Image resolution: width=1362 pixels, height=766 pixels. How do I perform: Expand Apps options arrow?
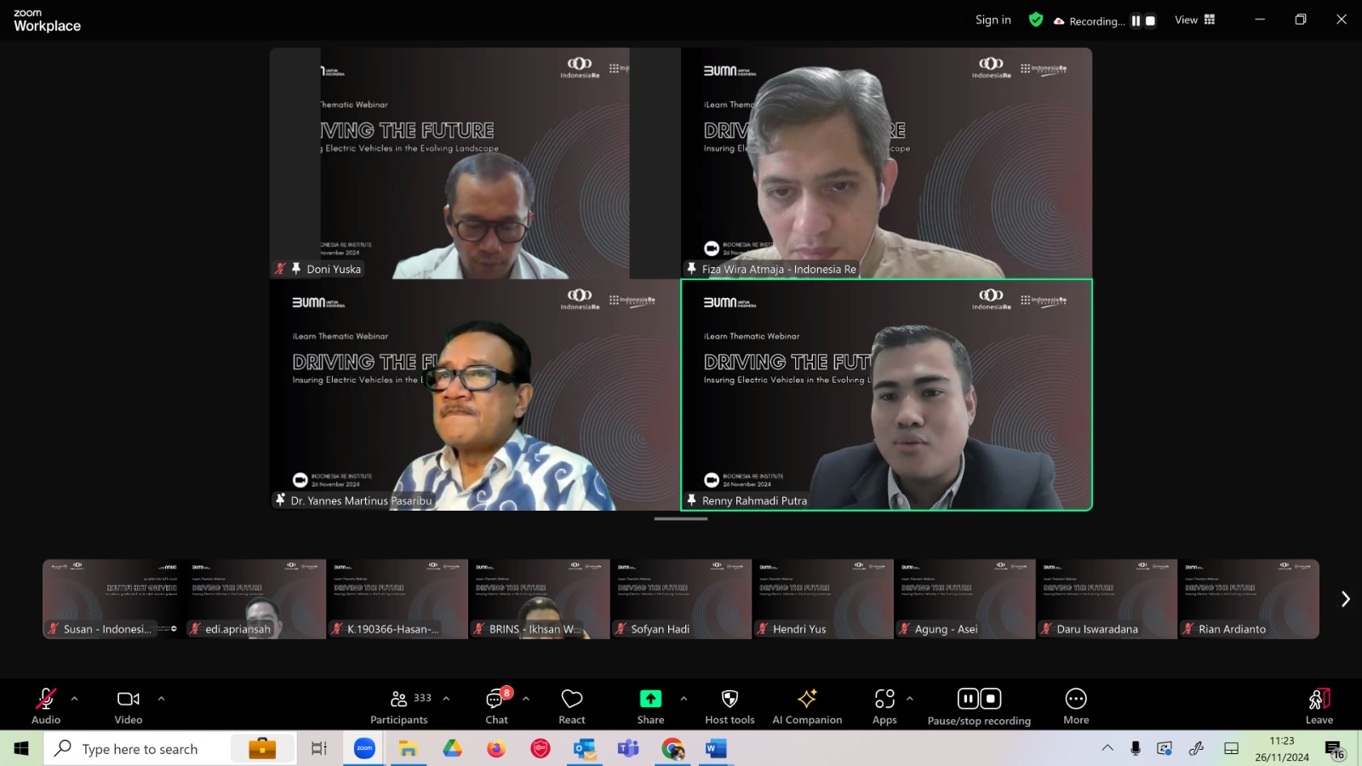909,699
